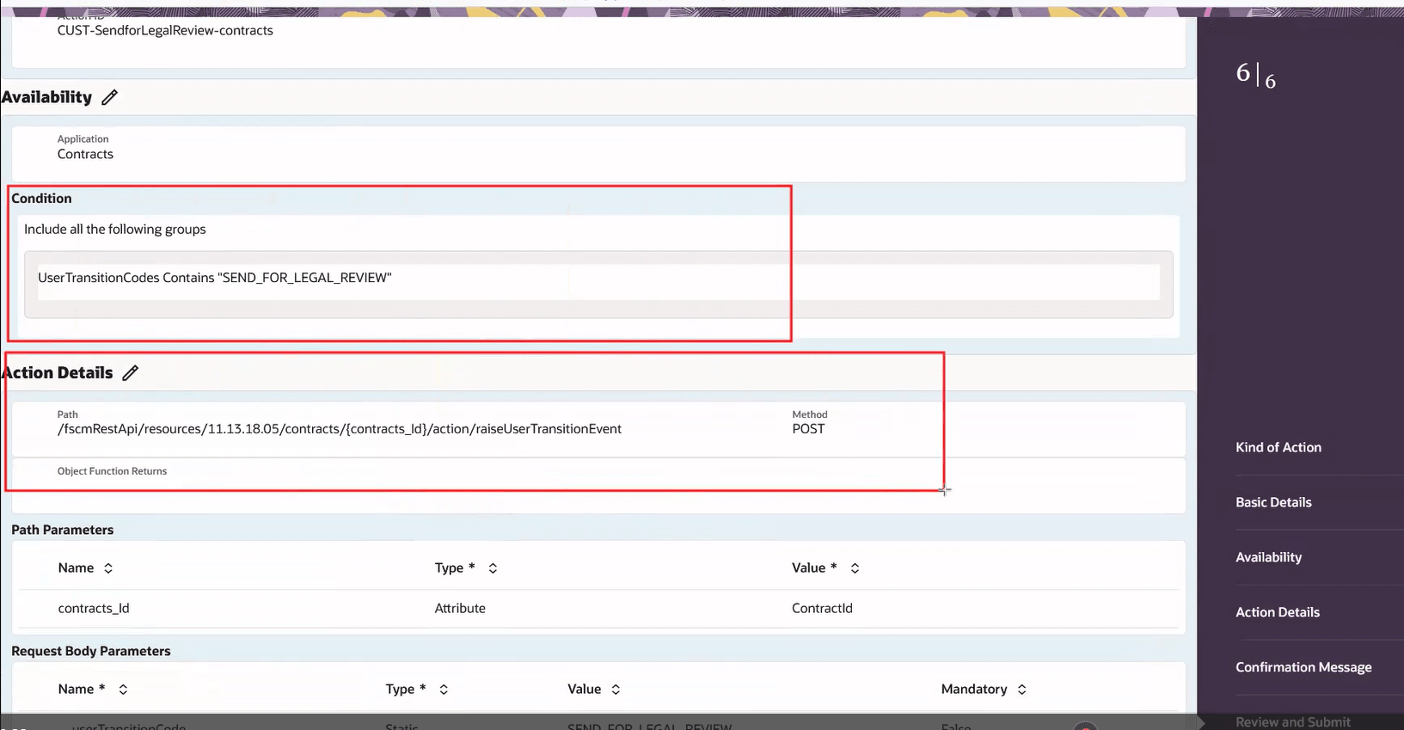Image resolution: width=1404 pixels, height=730 pixels.
Task: Click the Contracts application value
Action: [x=85, y=154]
